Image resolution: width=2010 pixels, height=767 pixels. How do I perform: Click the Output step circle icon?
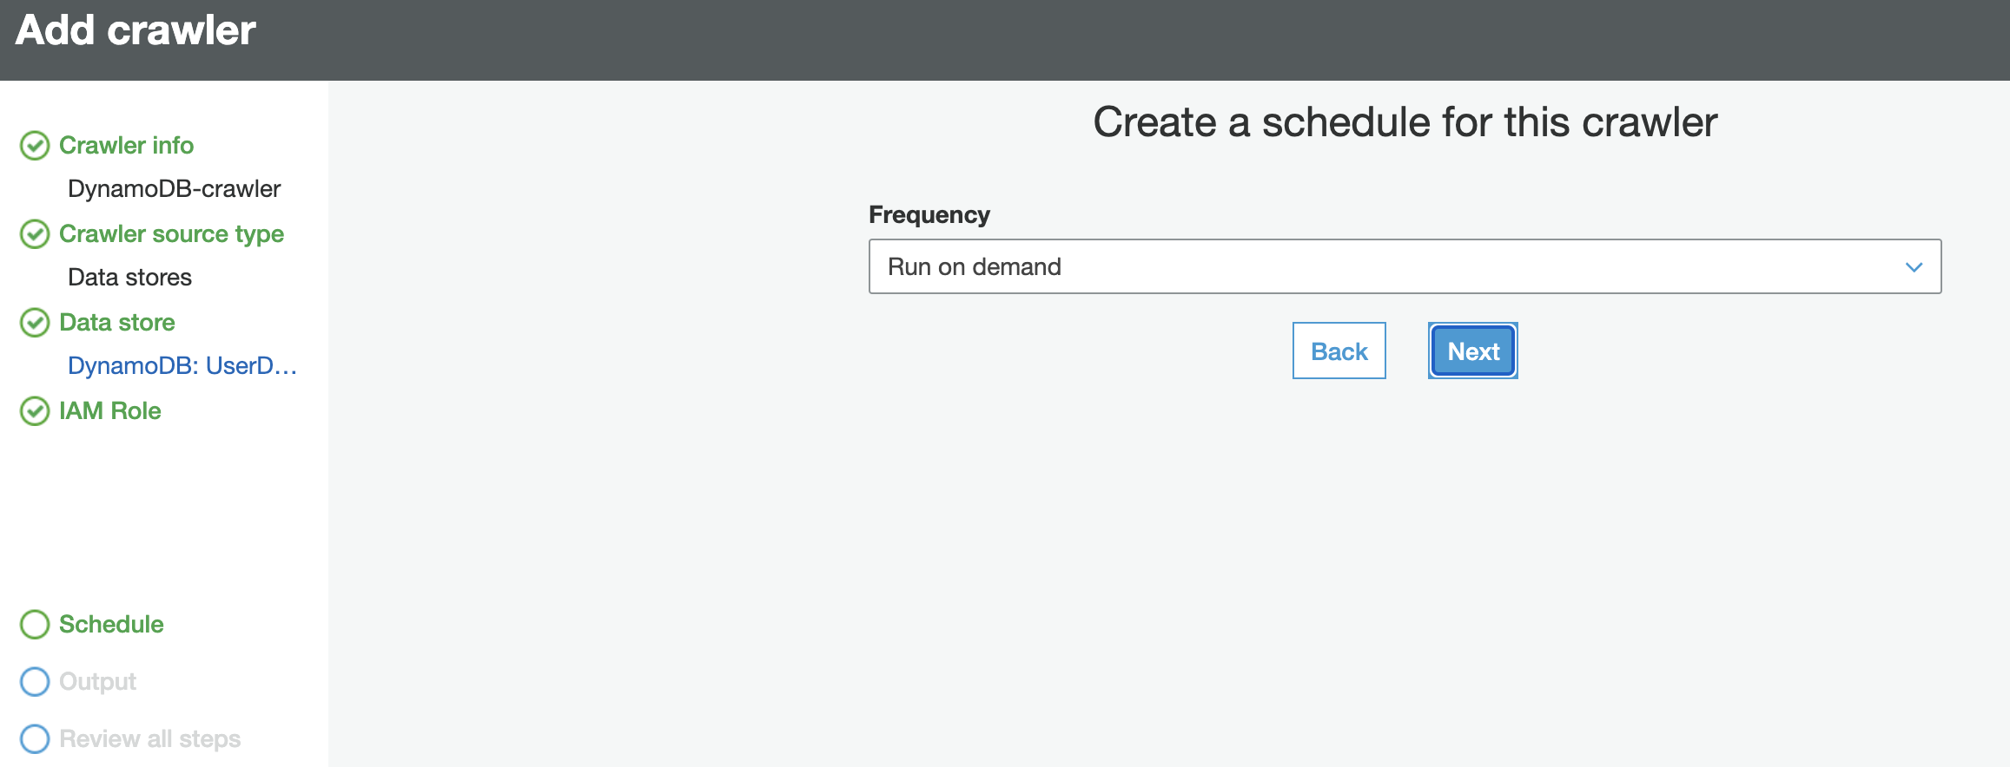tap(35, 682)
